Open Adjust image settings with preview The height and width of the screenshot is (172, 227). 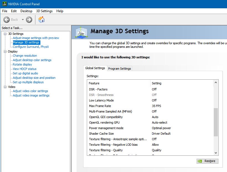36,38
